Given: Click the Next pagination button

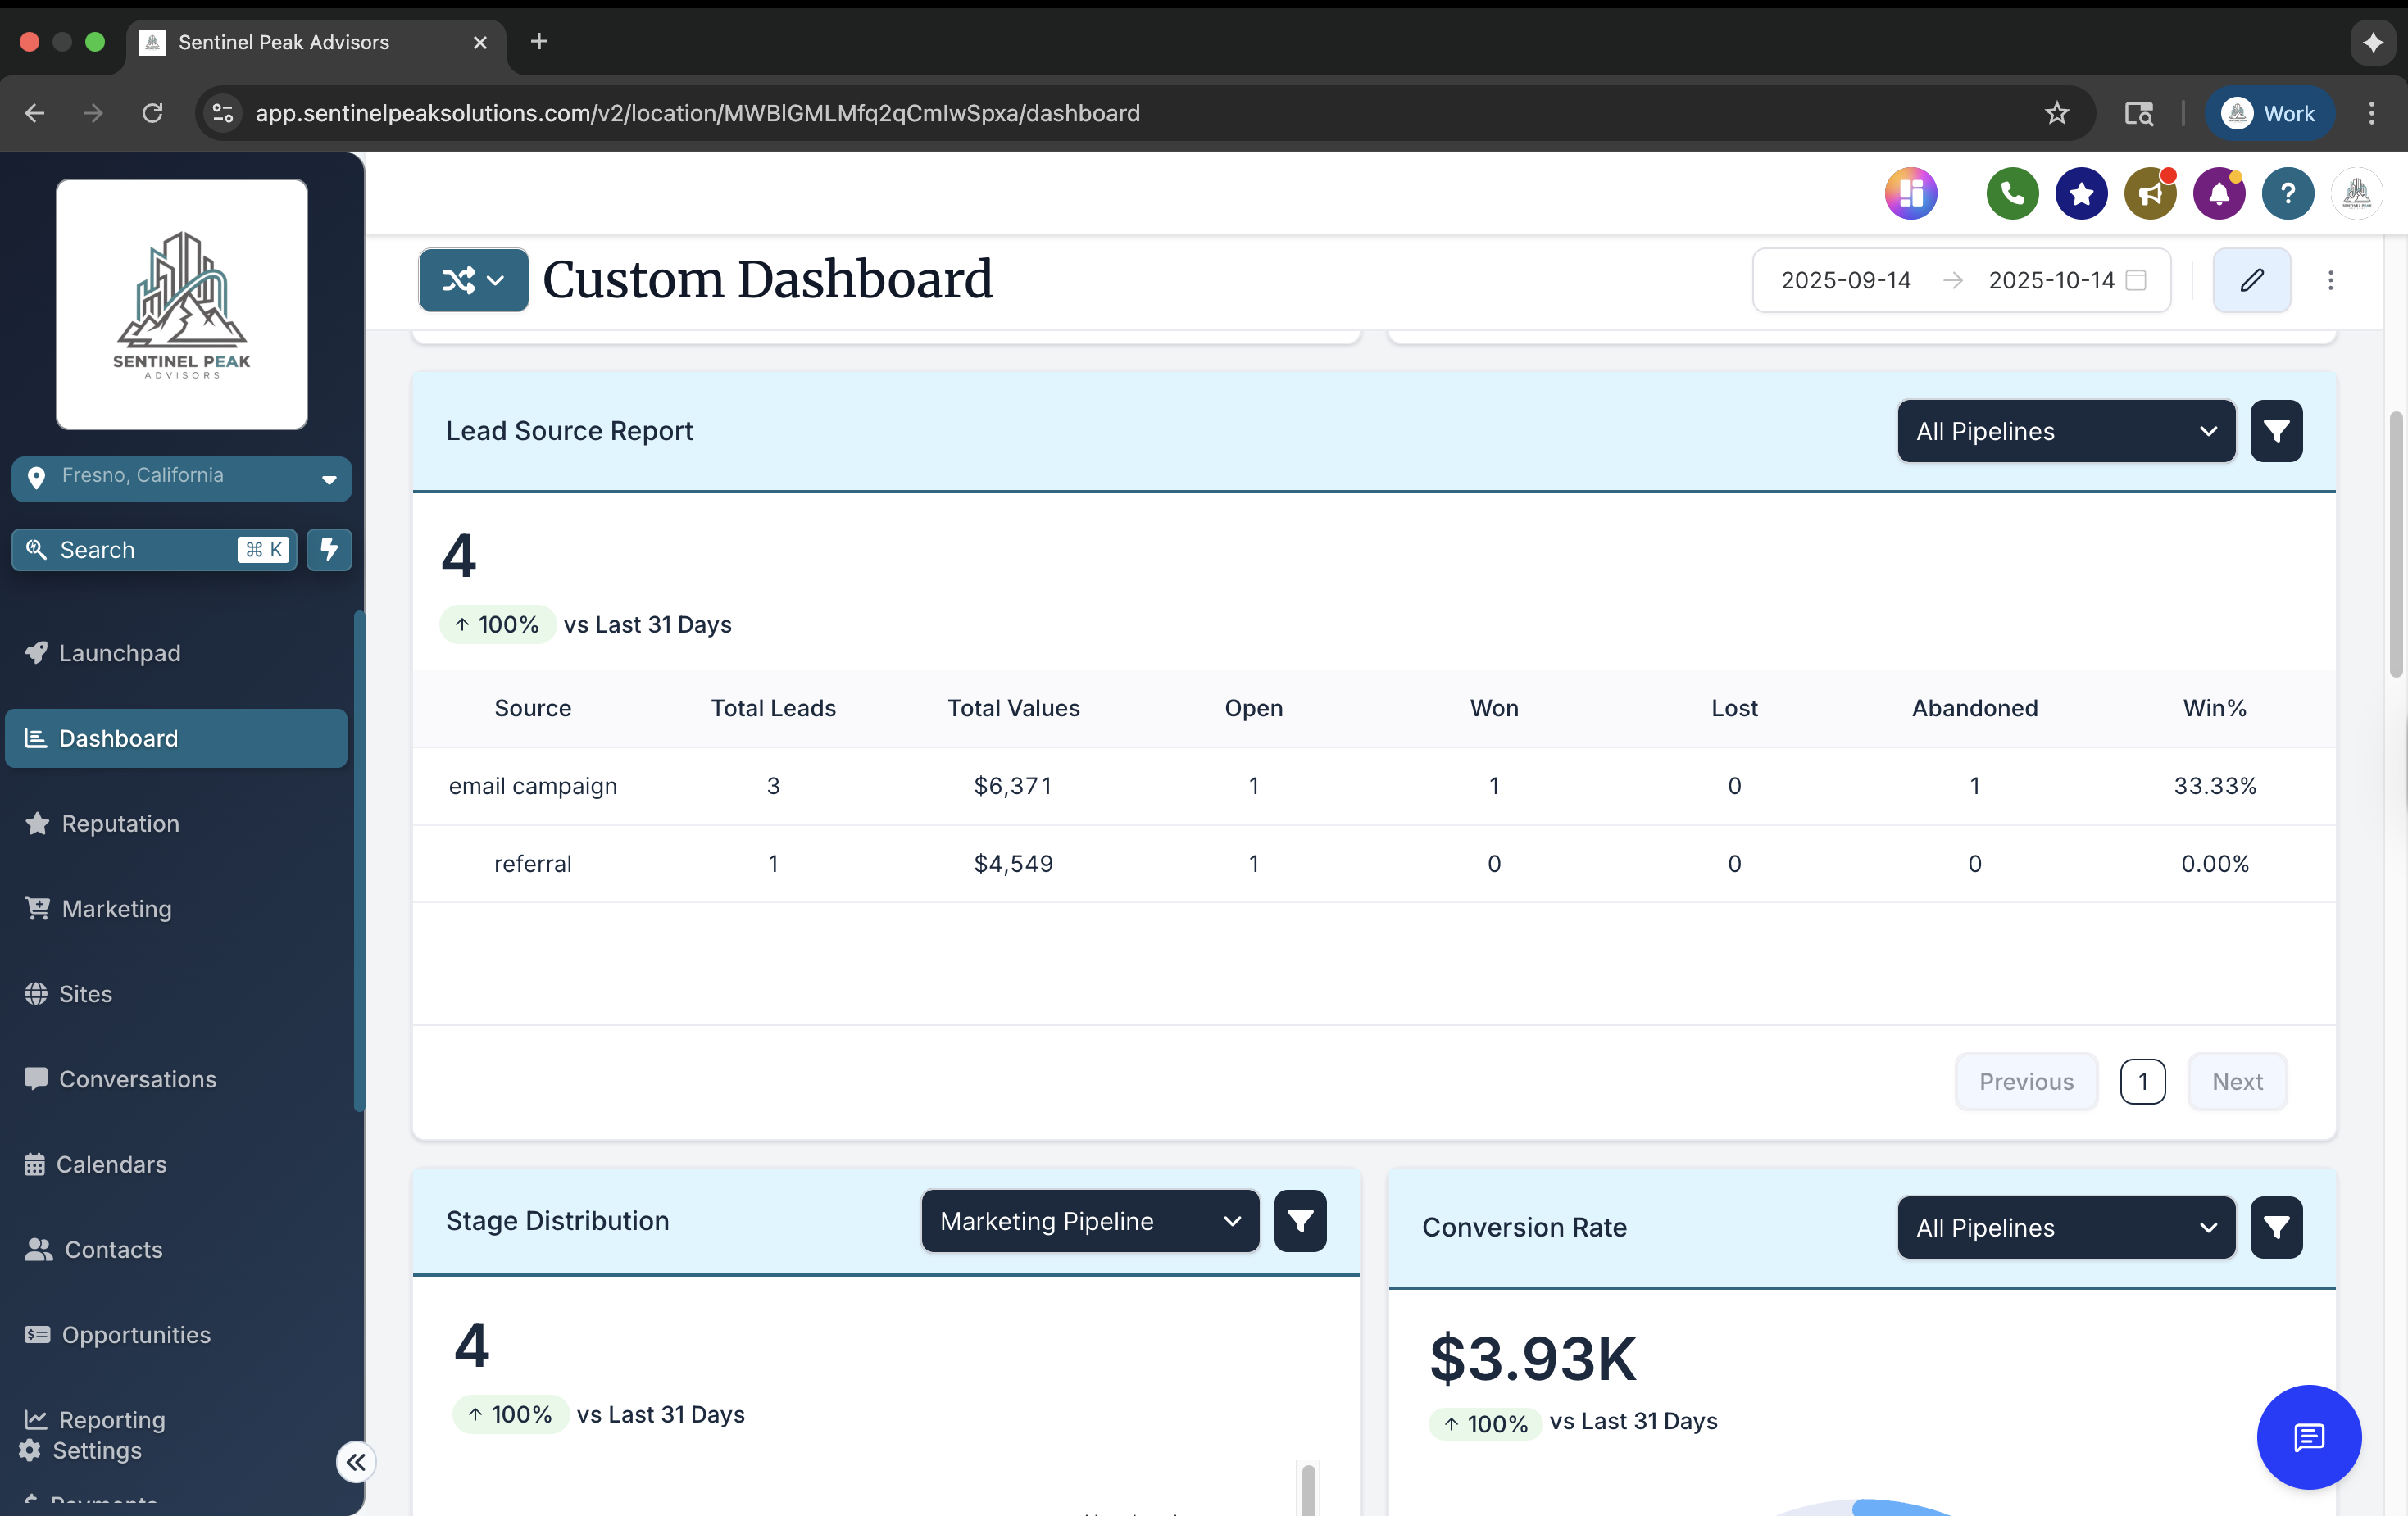Looking at the screenshot, I should pos(2237,1081).
